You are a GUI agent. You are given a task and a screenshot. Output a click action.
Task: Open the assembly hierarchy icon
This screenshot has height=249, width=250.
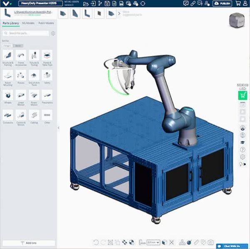click(182, 242)
